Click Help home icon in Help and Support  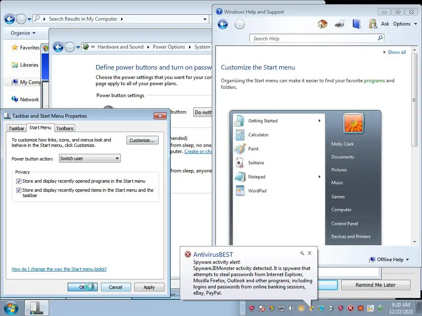tap(322, 24)
